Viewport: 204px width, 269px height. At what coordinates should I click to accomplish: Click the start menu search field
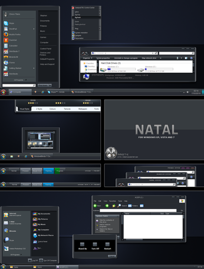coord(19,85)
